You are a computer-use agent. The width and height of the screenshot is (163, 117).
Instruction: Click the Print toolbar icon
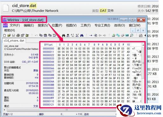click(18, 35)
